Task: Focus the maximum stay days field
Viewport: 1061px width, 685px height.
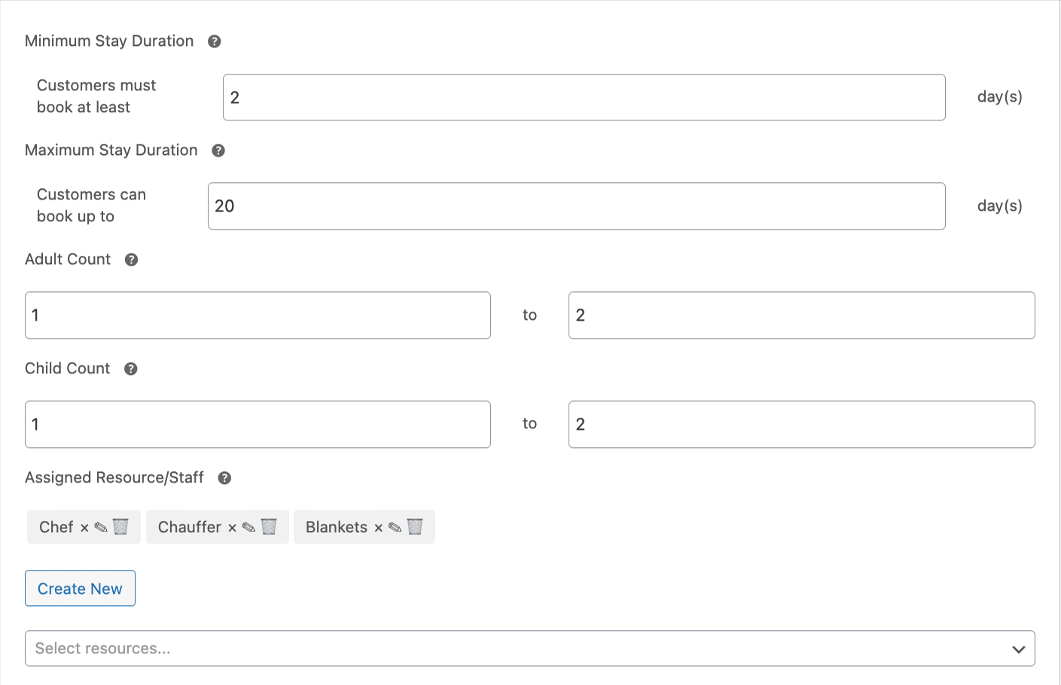Action: tap(576, 206)
